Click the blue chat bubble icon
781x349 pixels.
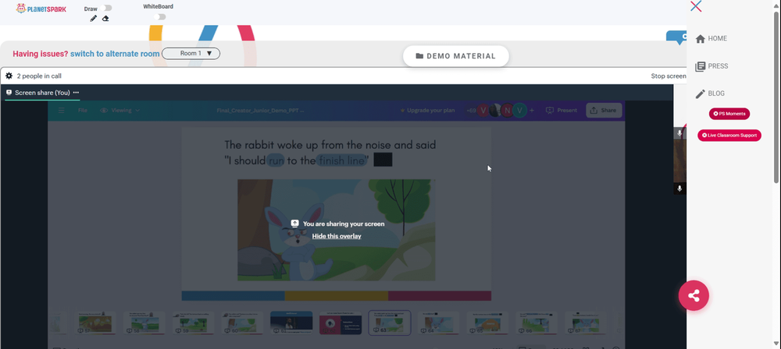click(x=677, y=37)
